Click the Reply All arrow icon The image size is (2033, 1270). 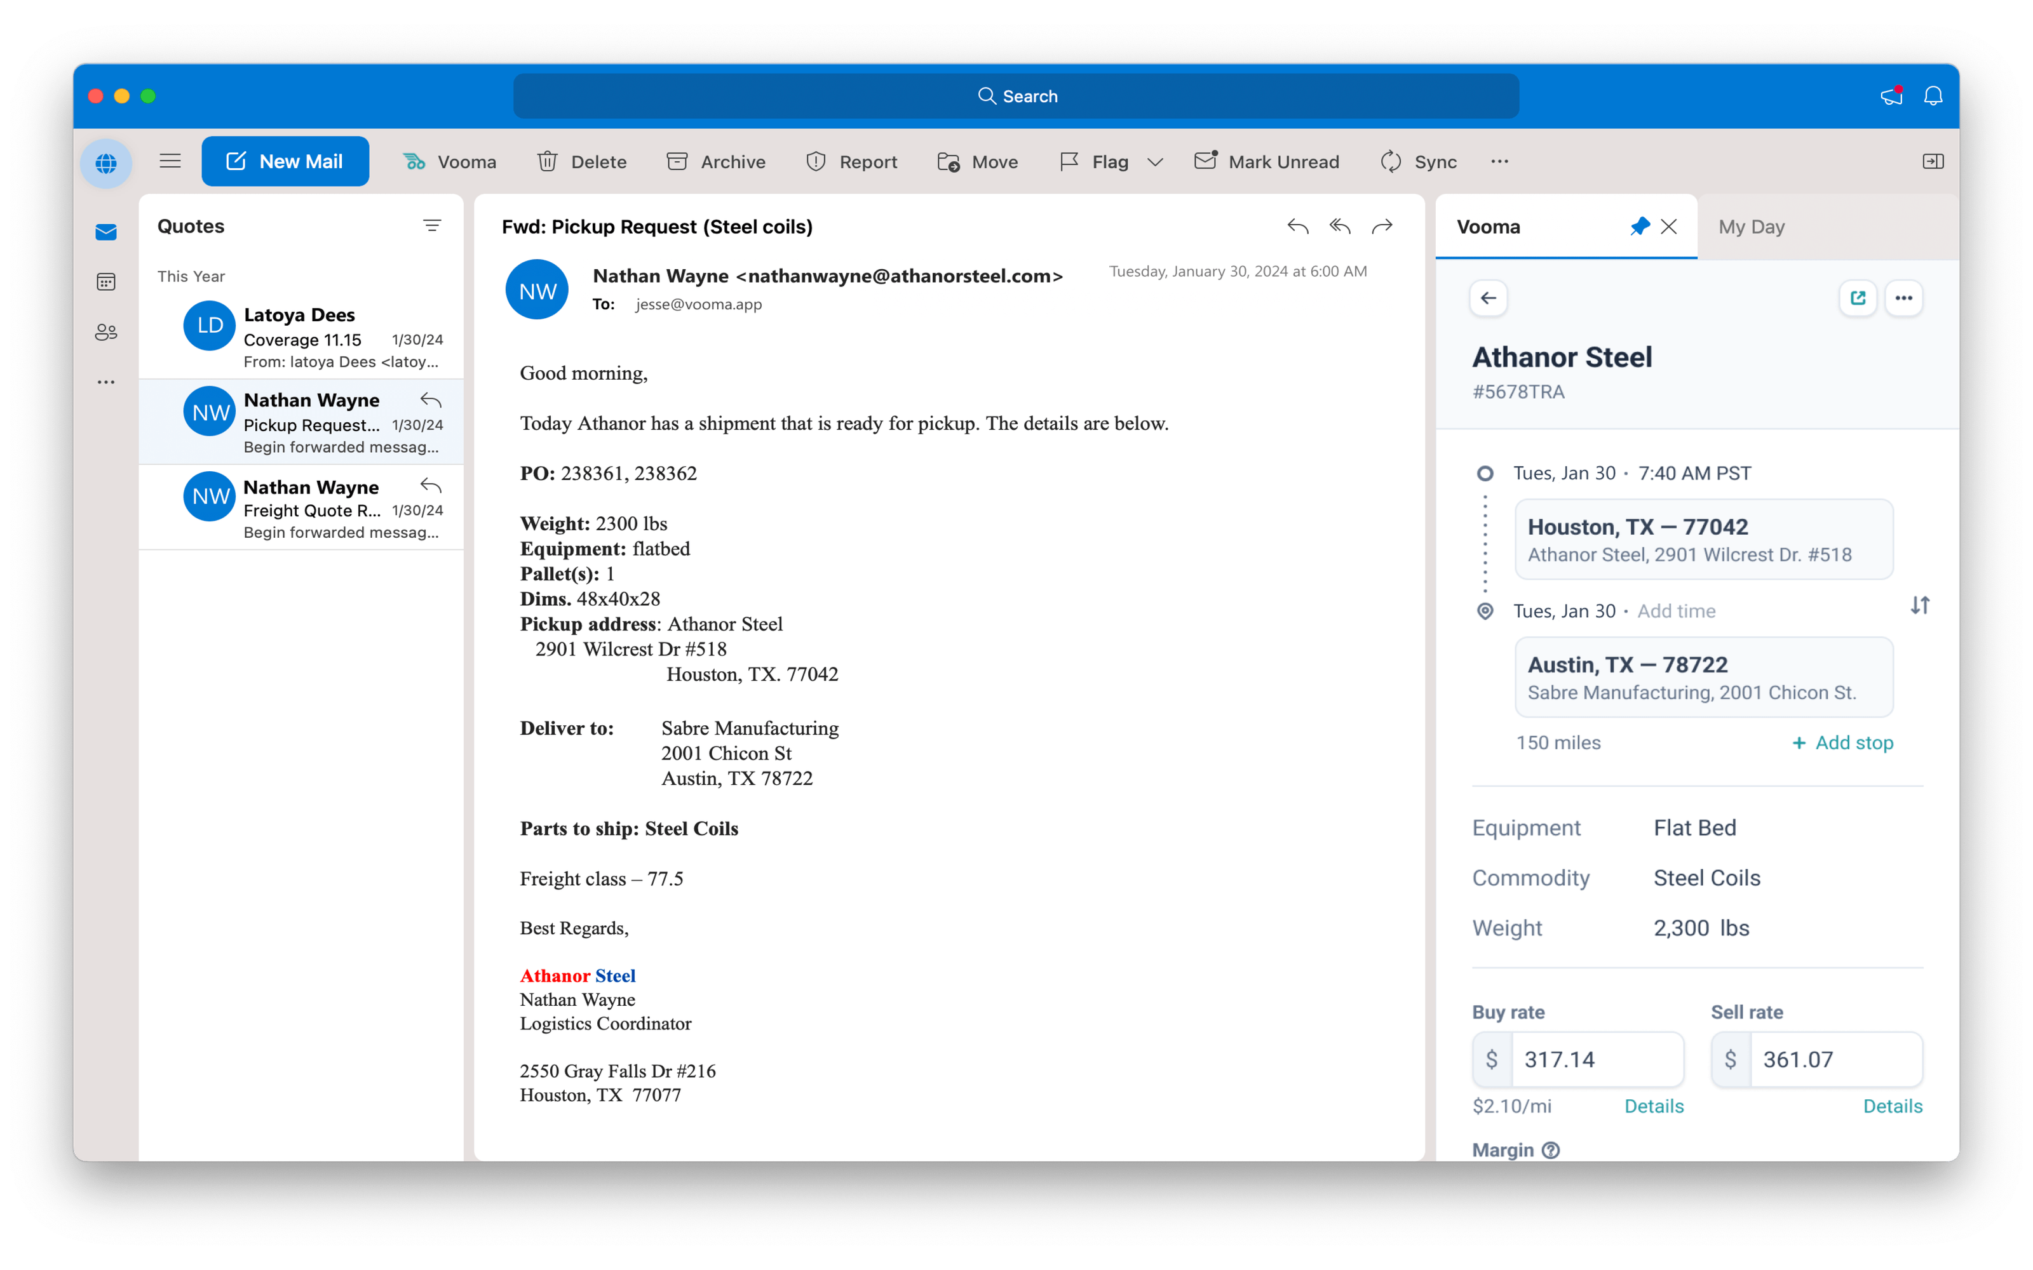pos(1340,226)
